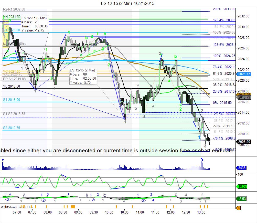Select the S2 2010.75 pivot label
Viewport: 257px width, 223px height.
click(x=12, y=128)
